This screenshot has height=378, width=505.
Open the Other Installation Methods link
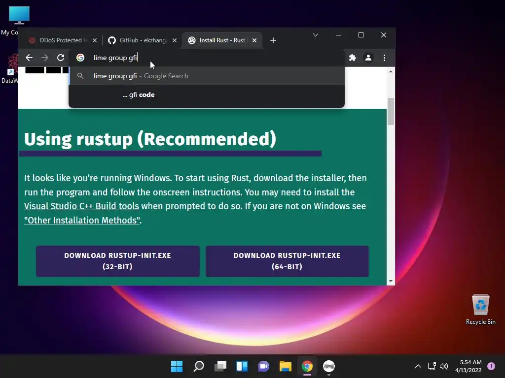(82, 220)
